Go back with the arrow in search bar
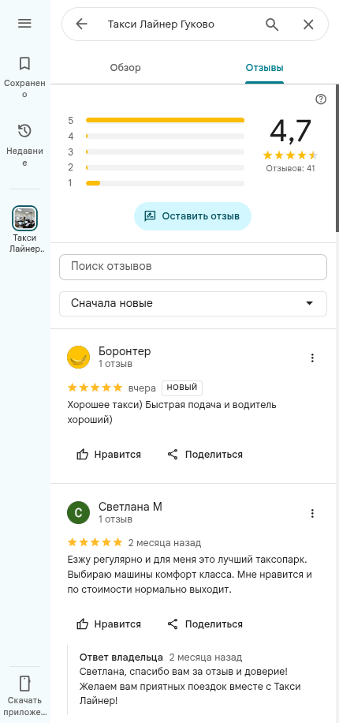This screenshot has height=723, width=339. point(81,24)
